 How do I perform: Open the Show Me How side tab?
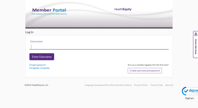tap(196, 44)
